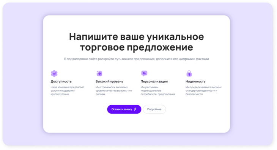
Task: Click the main headline Напишите ваше уникальное
Action: coord(136,37)
